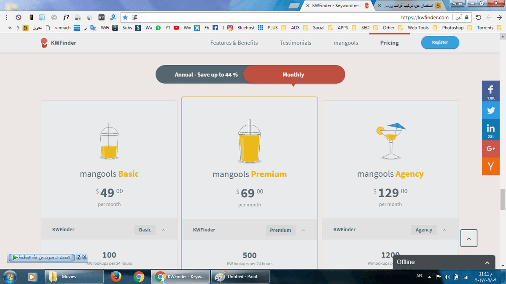Go to the Pricing nav item
This screenshot has width=506, height=284.
(x=389, y=42)
